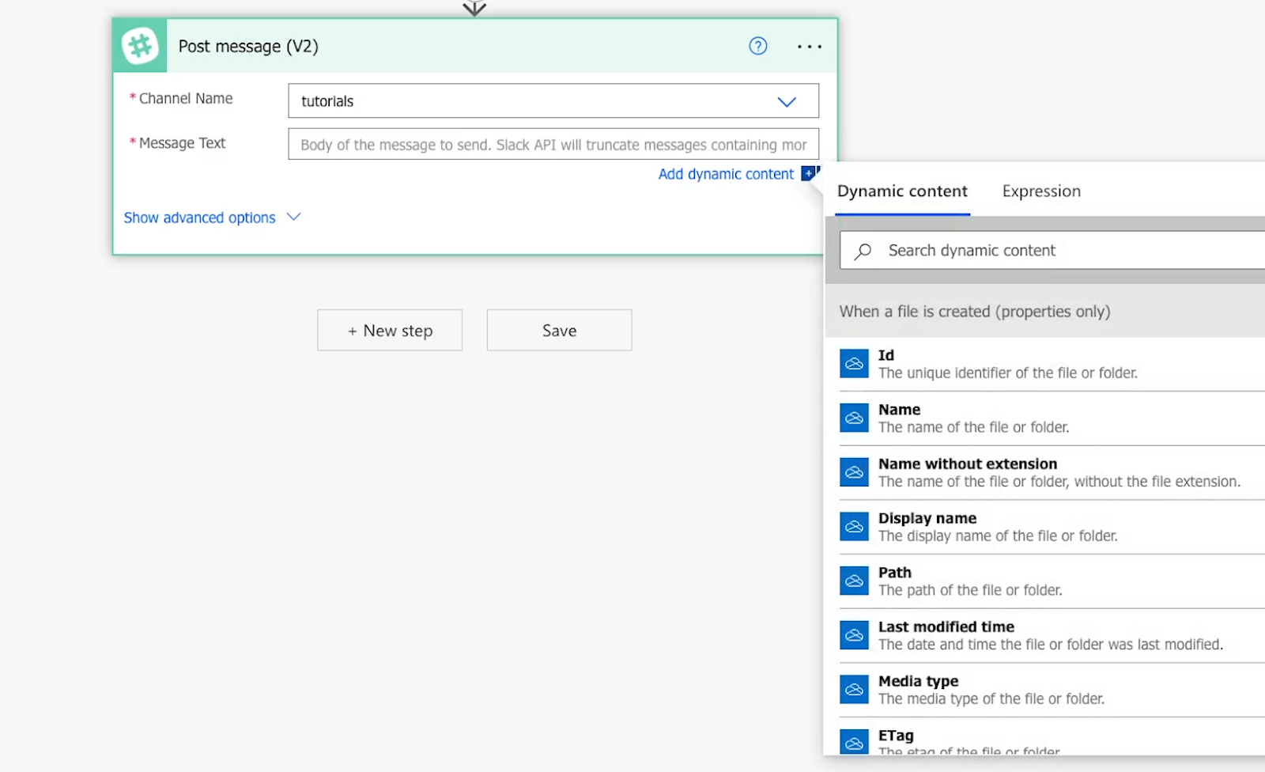Click the New step button

pyautogui.click(x=390, y=330)
